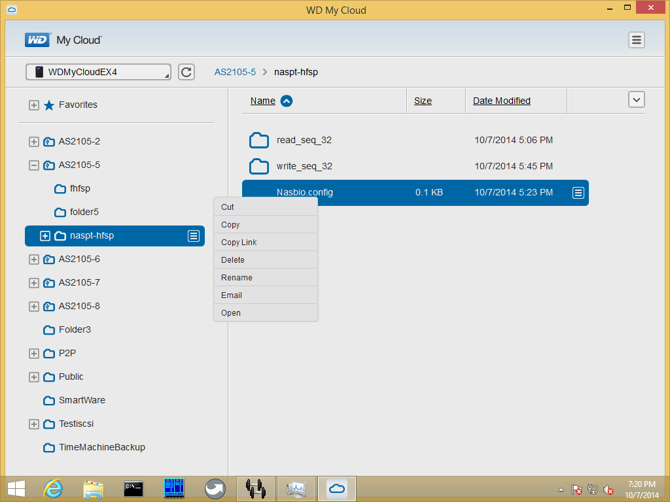This screenshot has width=670, height=502.
Task: Sort by the Size column header
Action: coord(423,101)
